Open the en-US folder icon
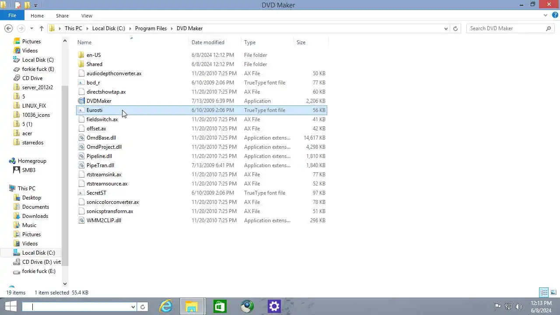560x315 pixels. (x=81, y=55)
